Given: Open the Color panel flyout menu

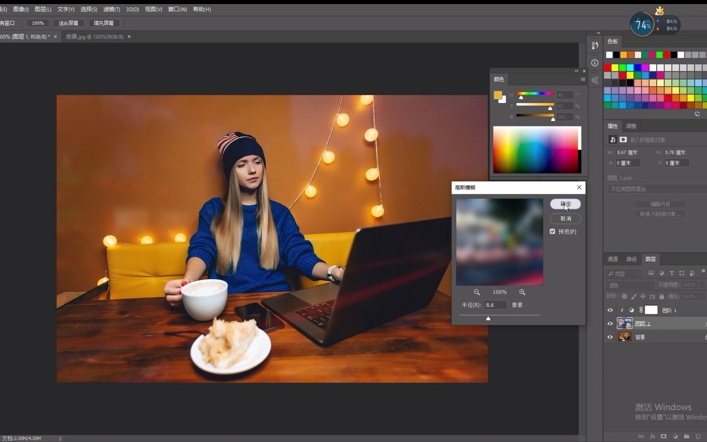Looking at the screenshot, I should coord(583,79).
